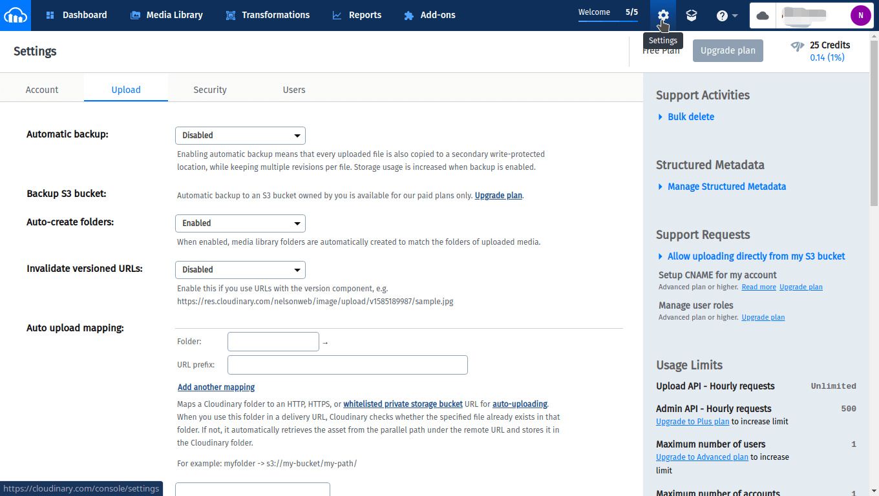Click the Upgrade plan button
The height and width of the screenshot is (496, 879).
[x=728, y=50]
